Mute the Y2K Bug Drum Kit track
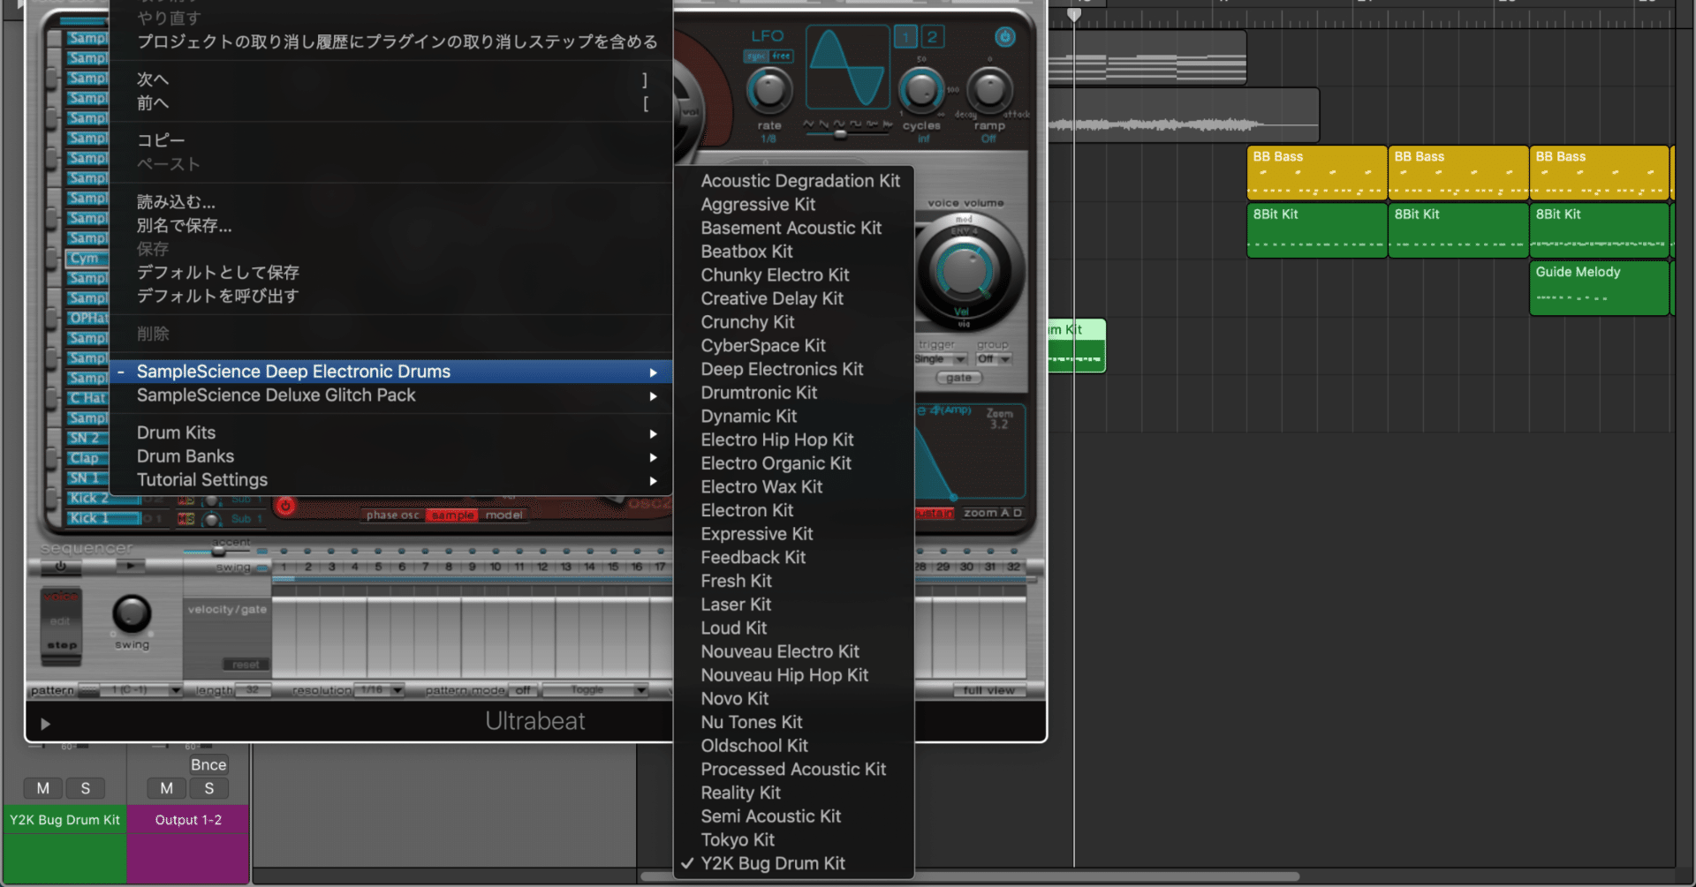The height and width of the screenshot is (887, 1696). pos(42,788)
